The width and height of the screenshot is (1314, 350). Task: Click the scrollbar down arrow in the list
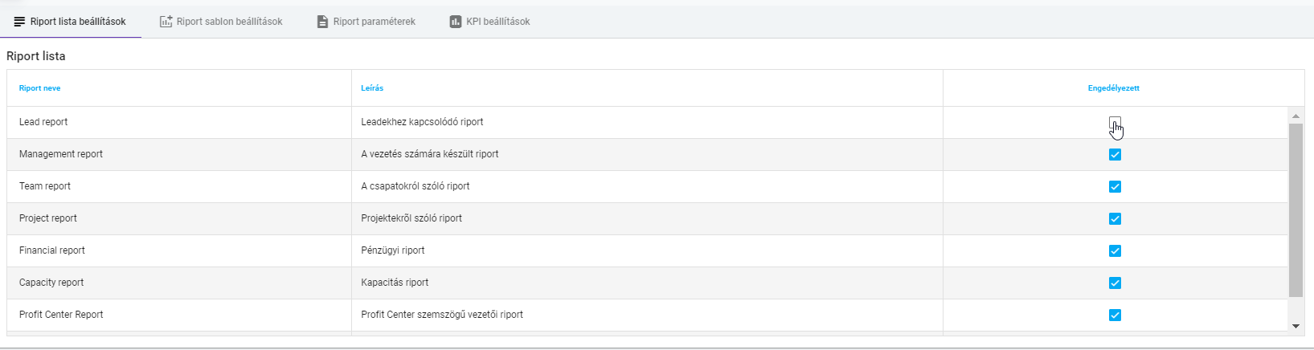(x=1296, y=326)
